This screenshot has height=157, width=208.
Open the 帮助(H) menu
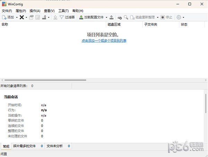click(x=78, y=11)
